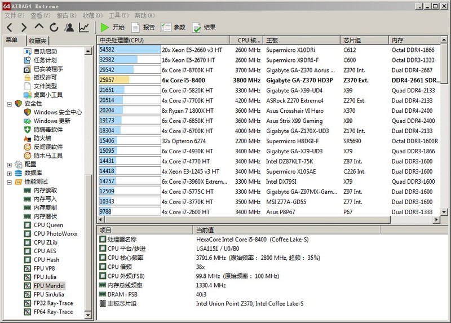Expand the 数据库 tree node
The height and width of the screenshot is (323, 451).
pyautogui.click(x=9, y=174)
